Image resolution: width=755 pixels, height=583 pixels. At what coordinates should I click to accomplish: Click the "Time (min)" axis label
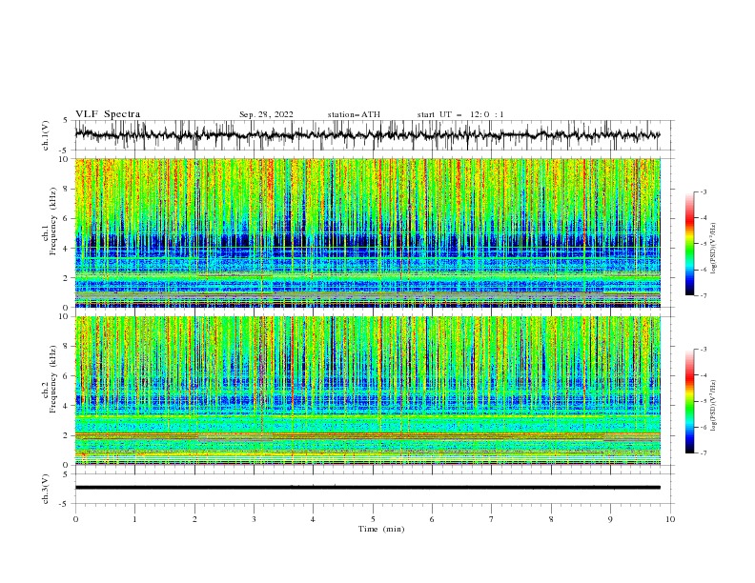tap(381, 529)
